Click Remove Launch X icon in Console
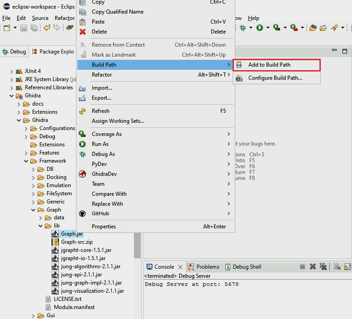The width and height of the screenshot is (352, 319). tap(313, 266)
